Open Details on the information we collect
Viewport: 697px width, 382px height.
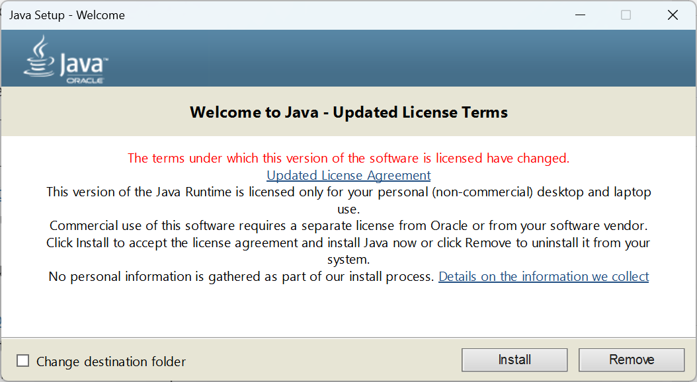click(544, 277)
